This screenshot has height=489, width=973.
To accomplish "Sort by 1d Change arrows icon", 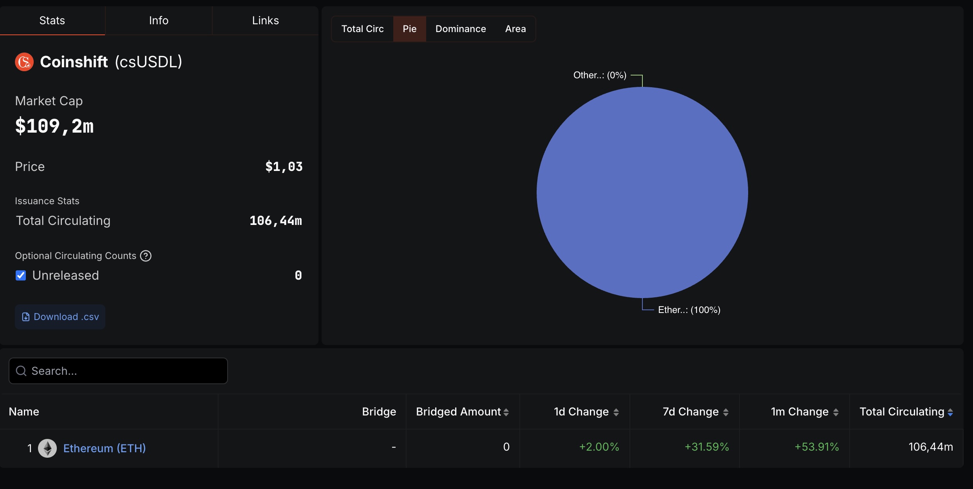I will coord(616,412).
